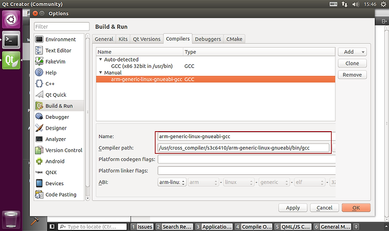Image resolution: width=389 pixels, height=231 pixels.
Task: Click the Platform codegen flags field
Action: tap(246, 159)
